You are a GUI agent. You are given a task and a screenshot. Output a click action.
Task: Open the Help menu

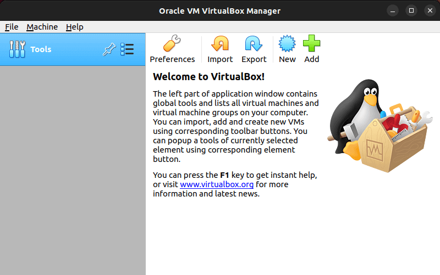pyautogui.click(x=75, y=27)
